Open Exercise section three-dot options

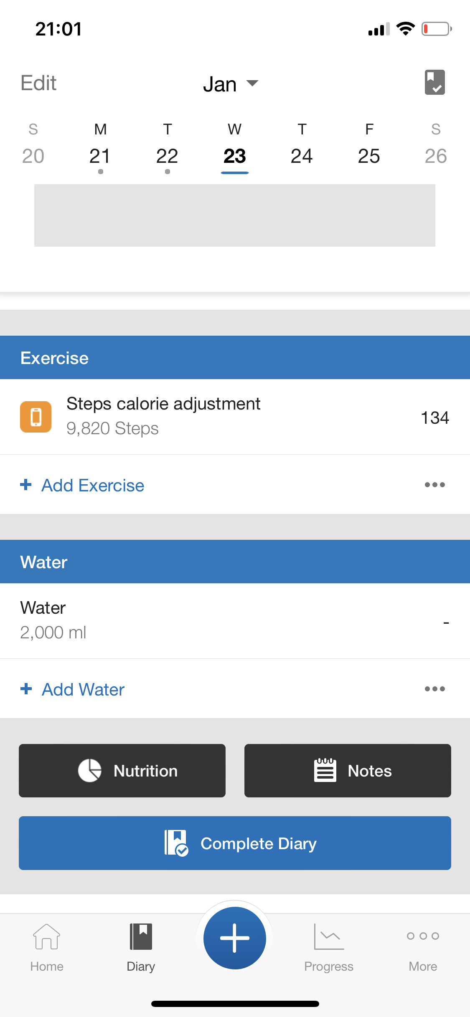click(434, 485)
